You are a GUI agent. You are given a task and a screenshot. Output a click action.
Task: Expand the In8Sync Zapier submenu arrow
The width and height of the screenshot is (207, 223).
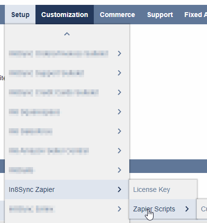[x=120, y=189]
